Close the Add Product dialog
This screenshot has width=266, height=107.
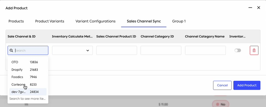[259, 8]
